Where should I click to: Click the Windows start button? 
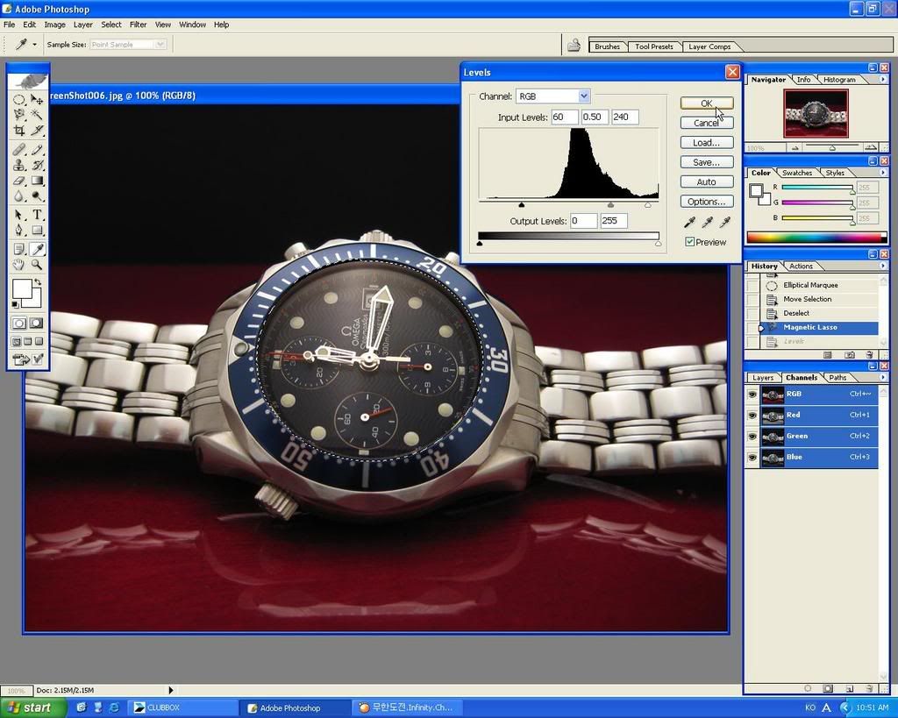[32, 707]
